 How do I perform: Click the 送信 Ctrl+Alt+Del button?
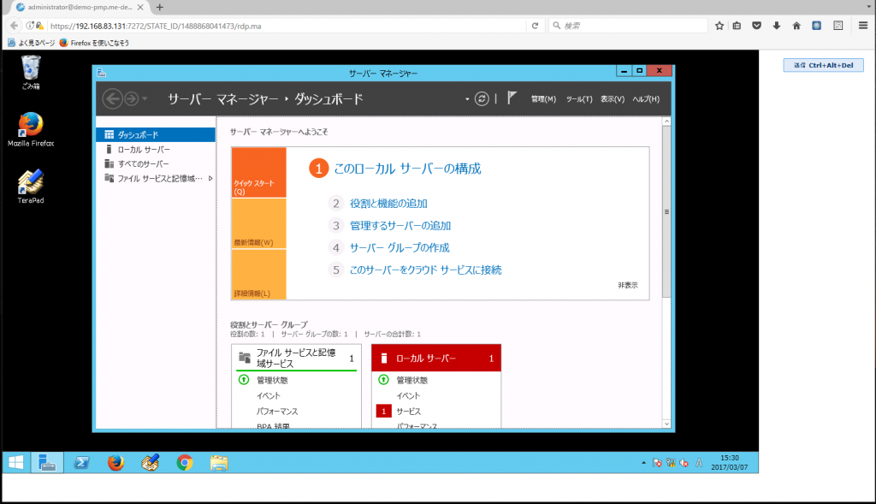824,65
